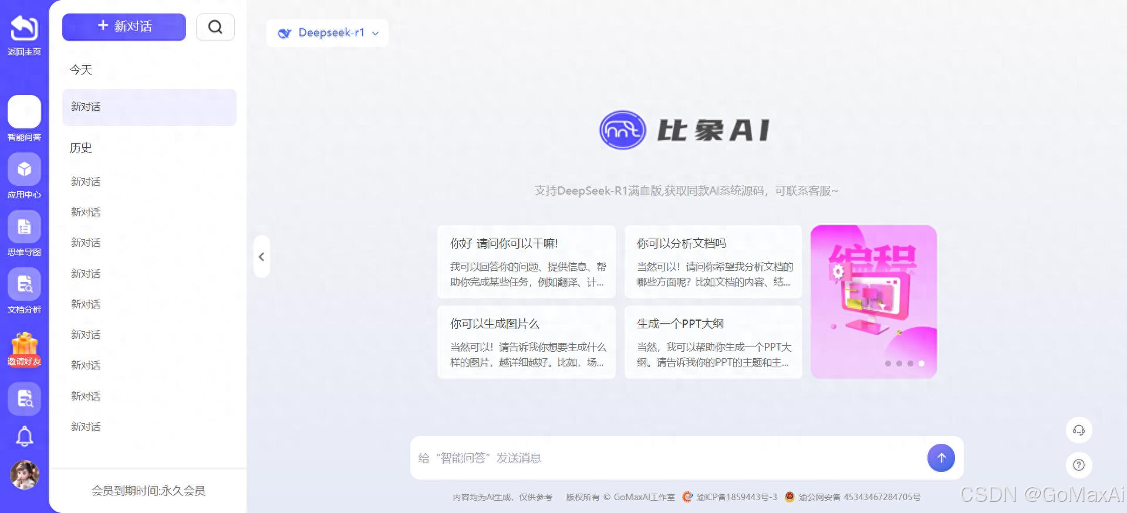Screen dimensions: 1127x513
Task: Click the search magnifier button
Action: click(215, 27)
